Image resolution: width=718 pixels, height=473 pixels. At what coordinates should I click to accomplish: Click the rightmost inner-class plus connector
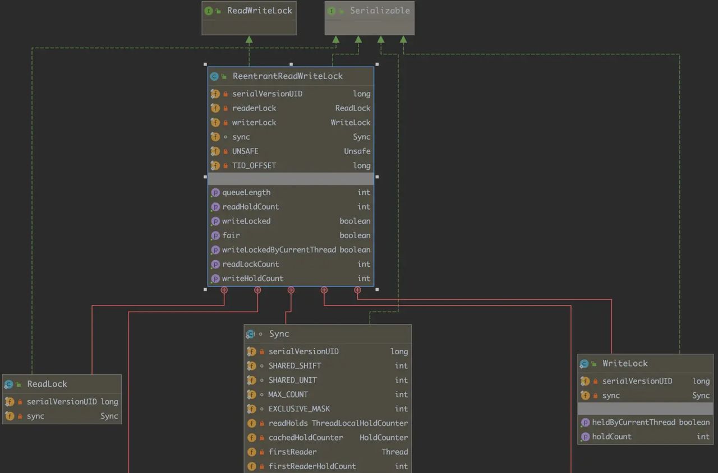(x=357, y=290)
